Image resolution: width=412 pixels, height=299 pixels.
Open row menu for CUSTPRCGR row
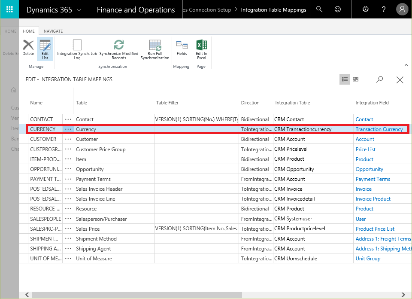pyautogui.click(x=68, y=149)
